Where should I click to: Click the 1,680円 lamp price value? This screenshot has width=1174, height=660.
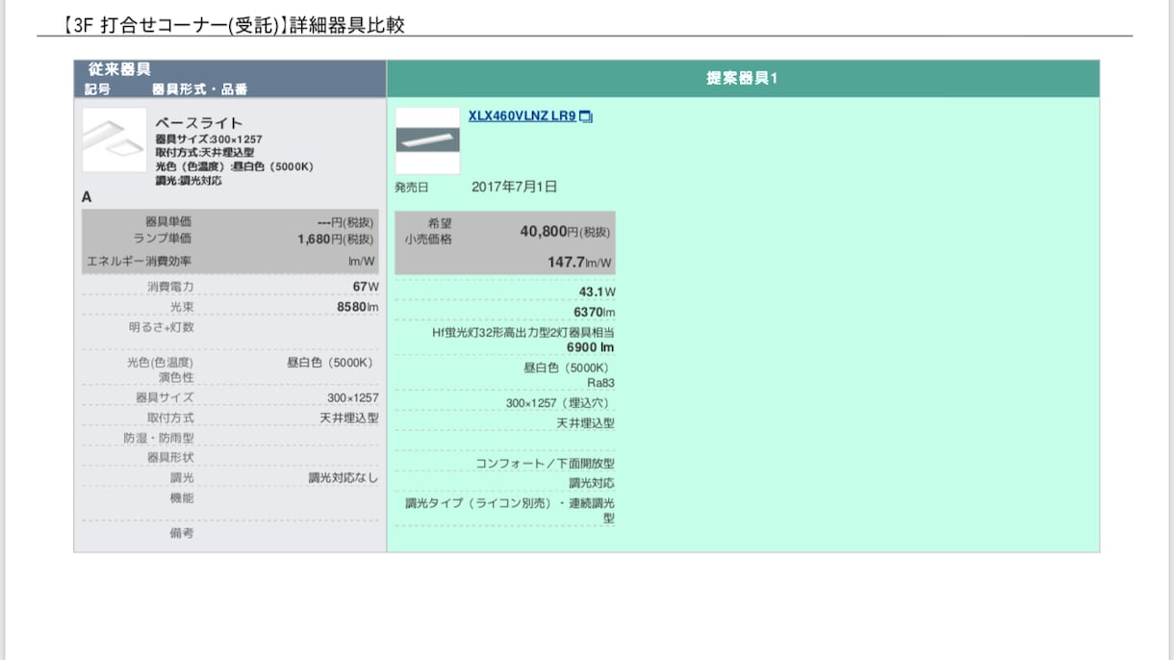click(336, 240)
